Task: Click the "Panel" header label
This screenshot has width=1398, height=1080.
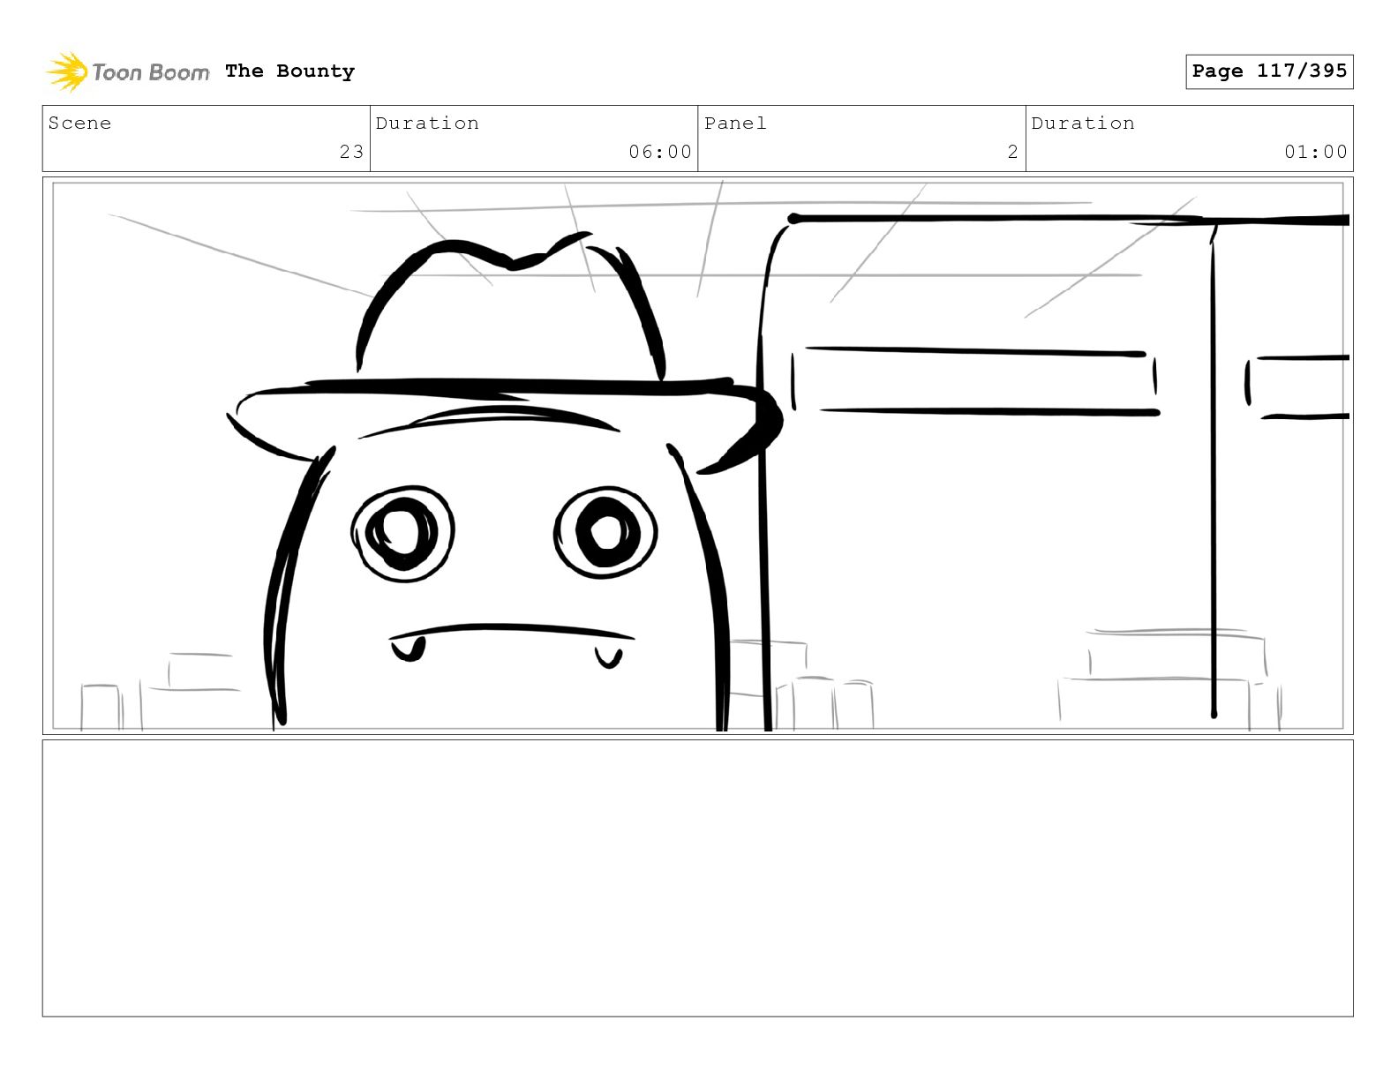Action: (735, 124)
